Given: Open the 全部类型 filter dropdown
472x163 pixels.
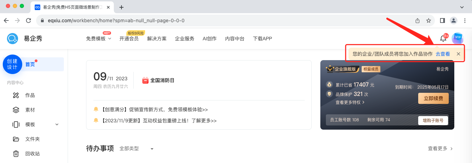Looking at the screenshot, I should click(x=136, y=148).
